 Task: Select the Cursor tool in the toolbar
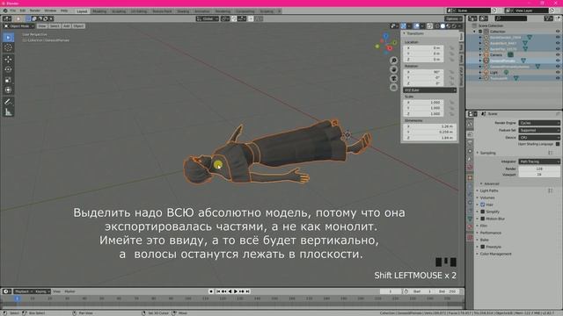pyautogui.click(x=8, y=47)
